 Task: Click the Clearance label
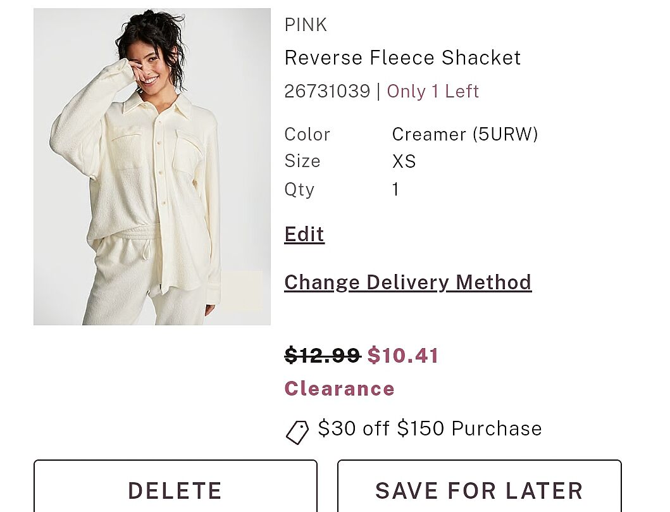(x=339, y=389)
